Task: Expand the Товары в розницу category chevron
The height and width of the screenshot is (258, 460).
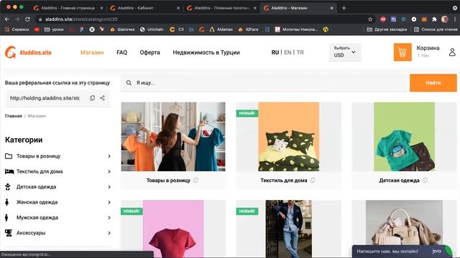Action: point(109,156)
